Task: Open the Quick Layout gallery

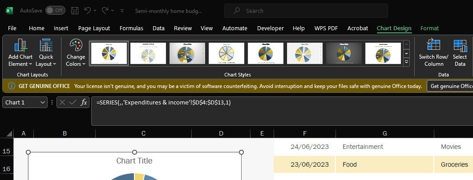Action: click(46, 53)
